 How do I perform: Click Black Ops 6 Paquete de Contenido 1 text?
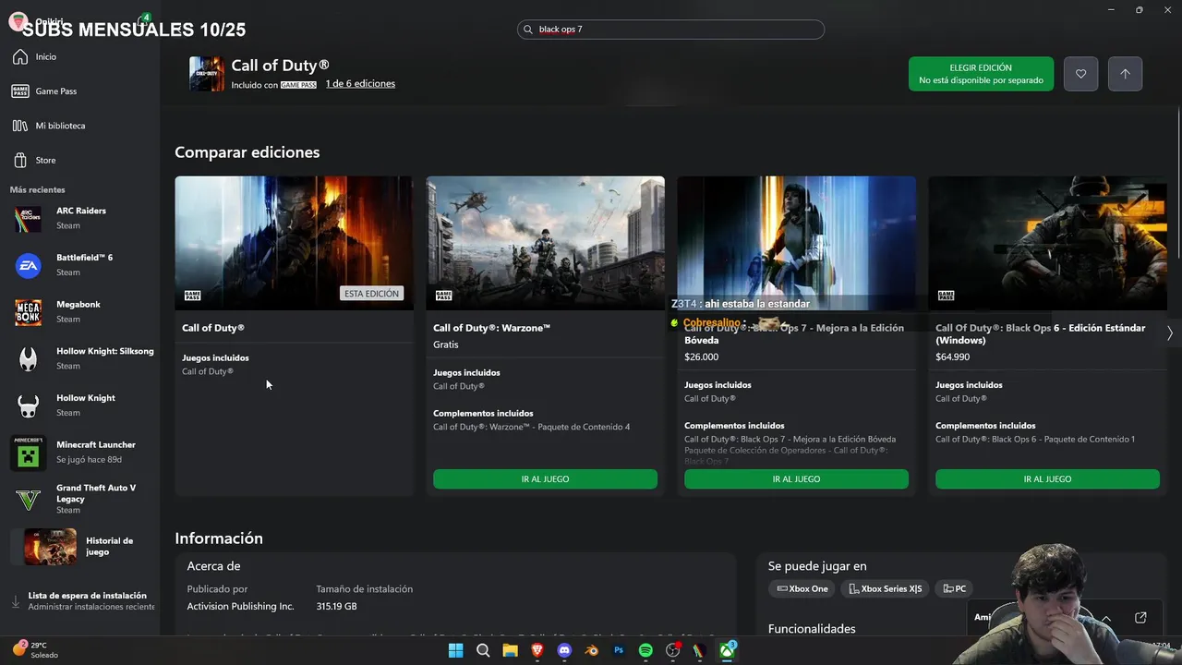click(1035, 440)
